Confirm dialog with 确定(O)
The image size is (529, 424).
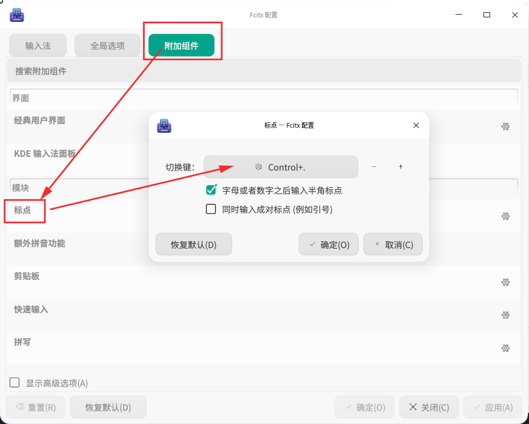(x=328, y=244)
